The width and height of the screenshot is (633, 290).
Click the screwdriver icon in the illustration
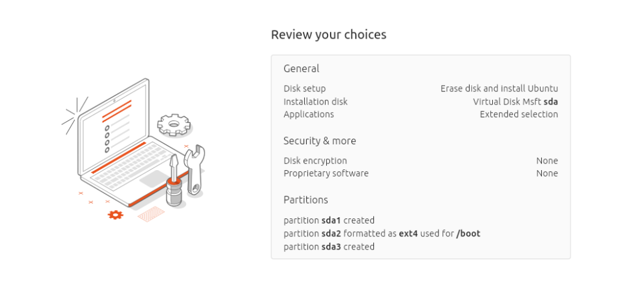click(x=174, y=182)
